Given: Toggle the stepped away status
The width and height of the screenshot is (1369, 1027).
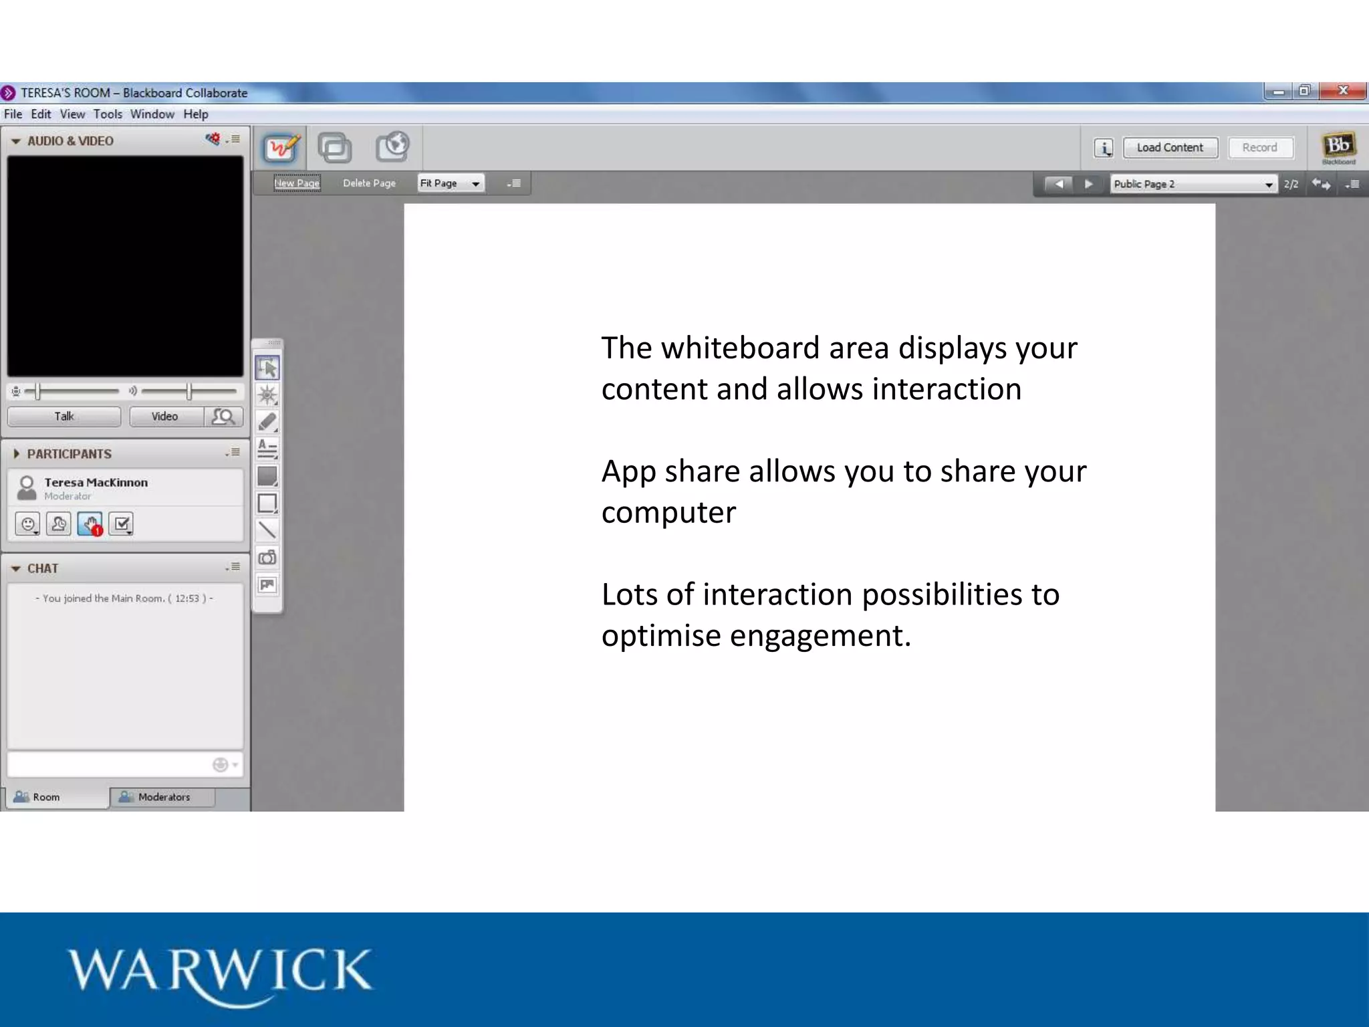Looking at the screenshot, I should (x=59, y=524).
